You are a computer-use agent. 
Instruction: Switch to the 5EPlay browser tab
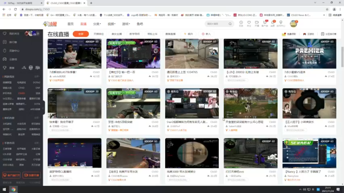coord(22,3)
